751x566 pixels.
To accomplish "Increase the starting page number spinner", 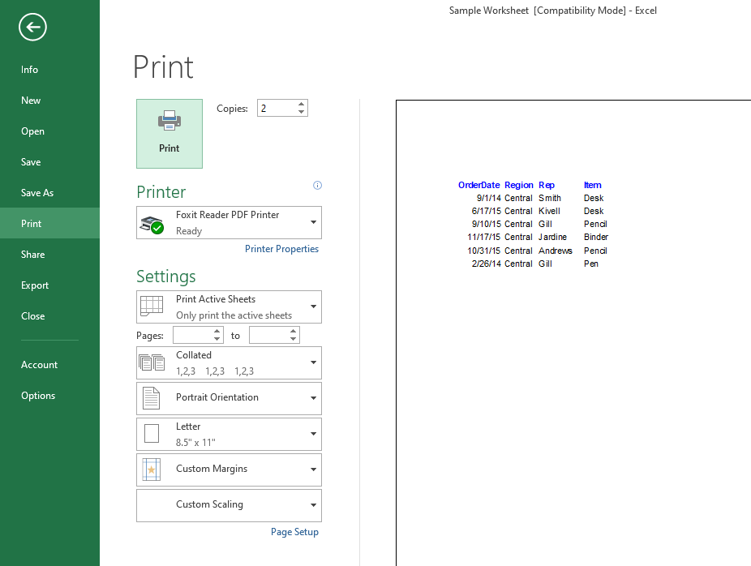I will pos(217,331).
